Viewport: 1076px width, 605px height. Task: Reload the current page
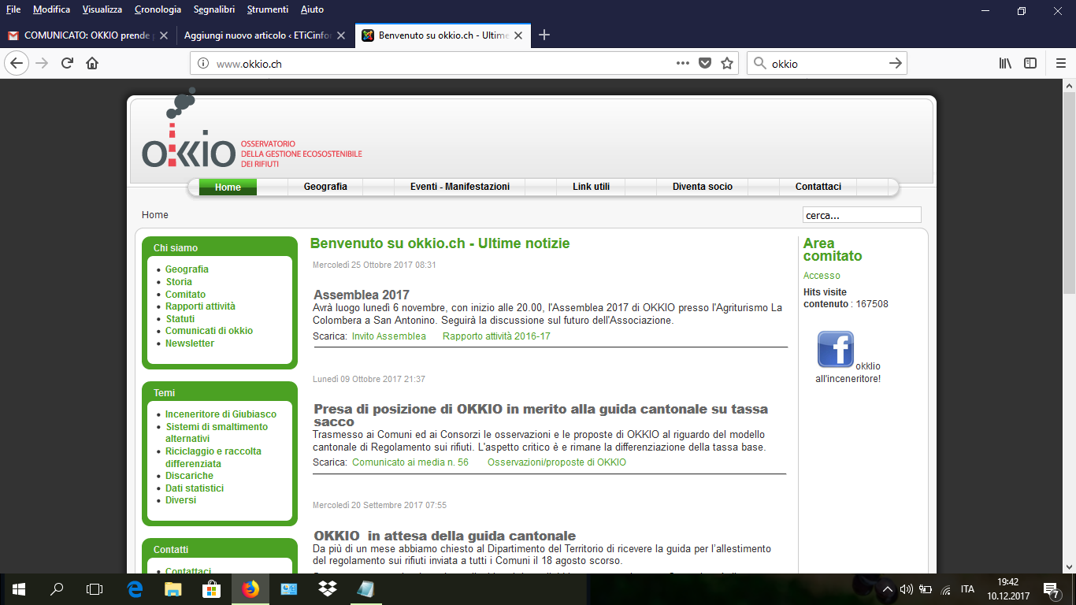[67, 63]
